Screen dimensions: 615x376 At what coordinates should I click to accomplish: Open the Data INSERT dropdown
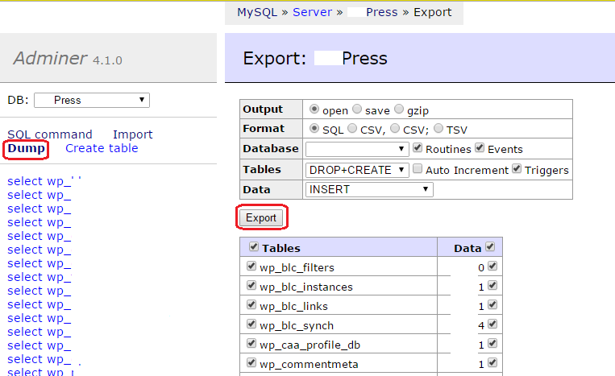[x=369, y=190]
